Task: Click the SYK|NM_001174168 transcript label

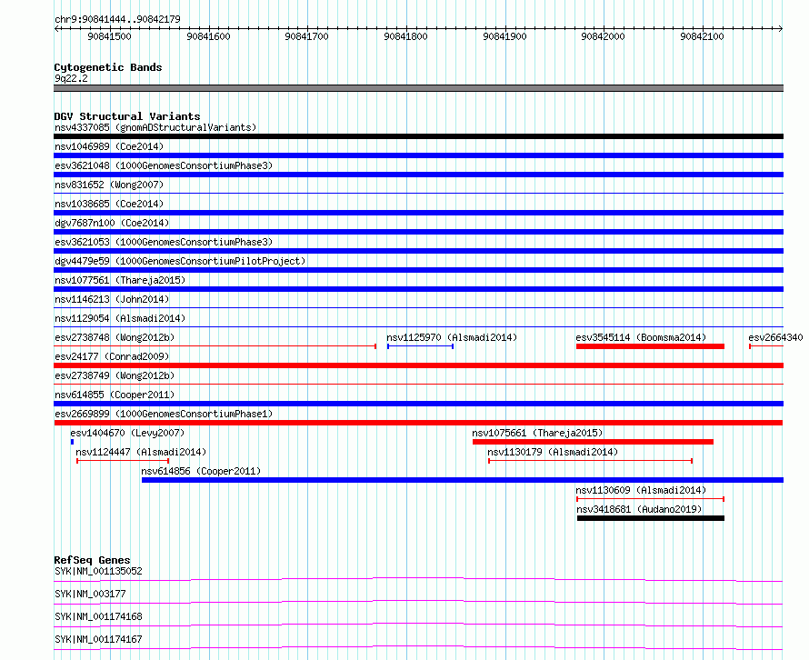Action: click(98, 616)
